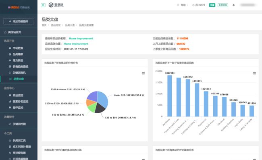262x160 pixels.
Task: Click the Building Supplies bar labeled 634226
Action: click(233, 109)
